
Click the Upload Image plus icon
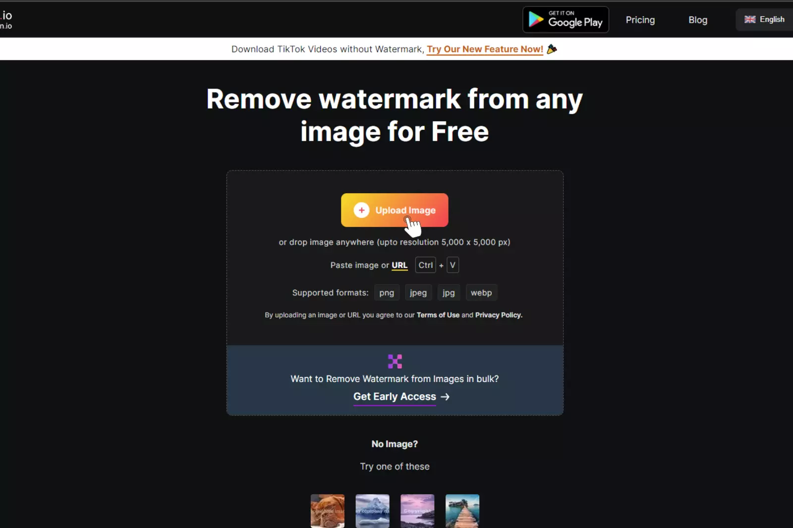361,210
